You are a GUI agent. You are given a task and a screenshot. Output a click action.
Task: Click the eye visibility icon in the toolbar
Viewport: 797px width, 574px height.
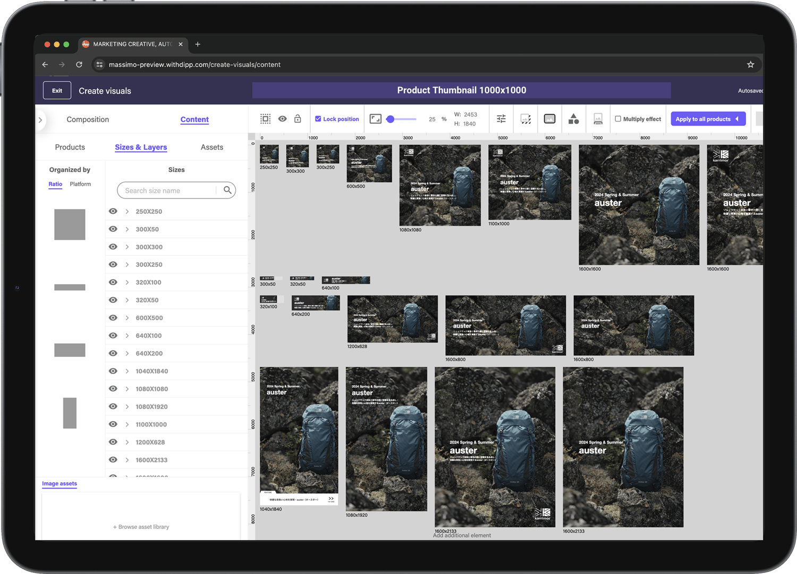[x=282, y=119]
